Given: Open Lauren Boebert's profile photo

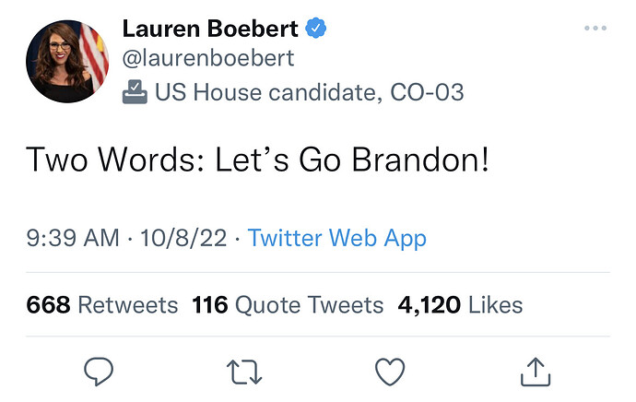Looking at the screenshot, I should click(67, 61).
